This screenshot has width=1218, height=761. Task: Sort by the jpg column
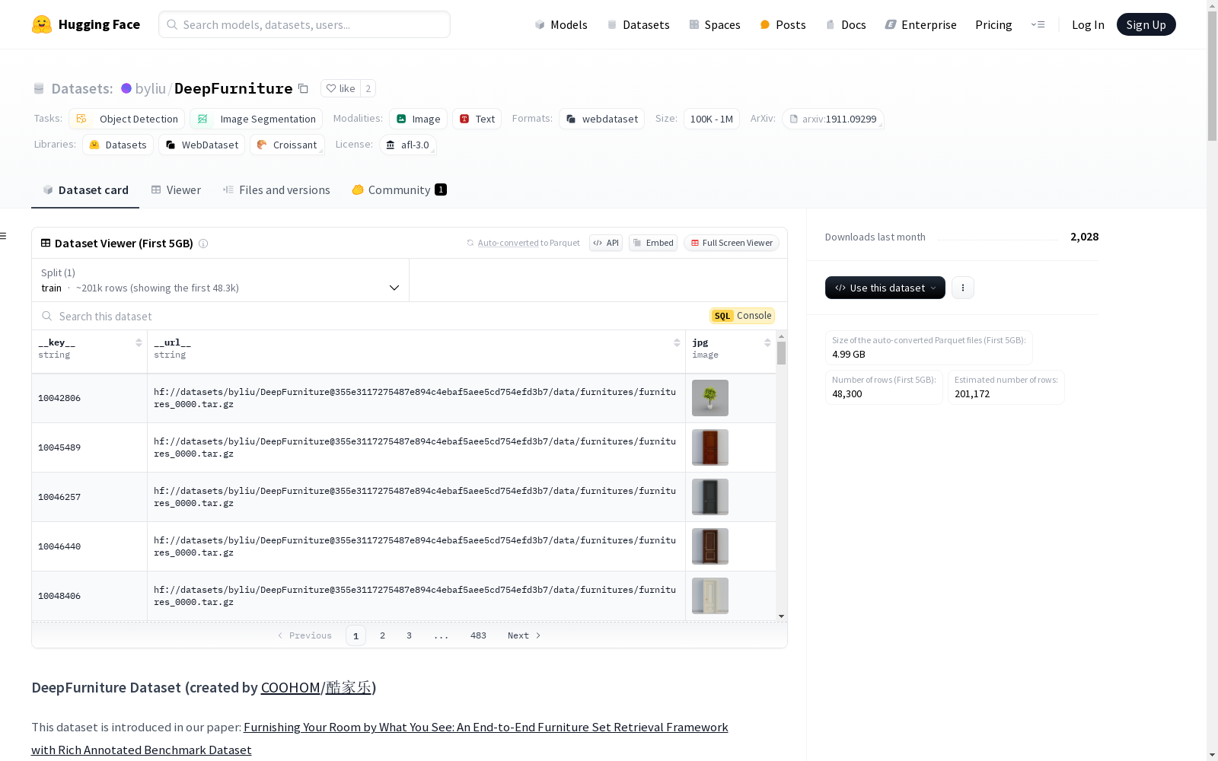pos(767,342)
